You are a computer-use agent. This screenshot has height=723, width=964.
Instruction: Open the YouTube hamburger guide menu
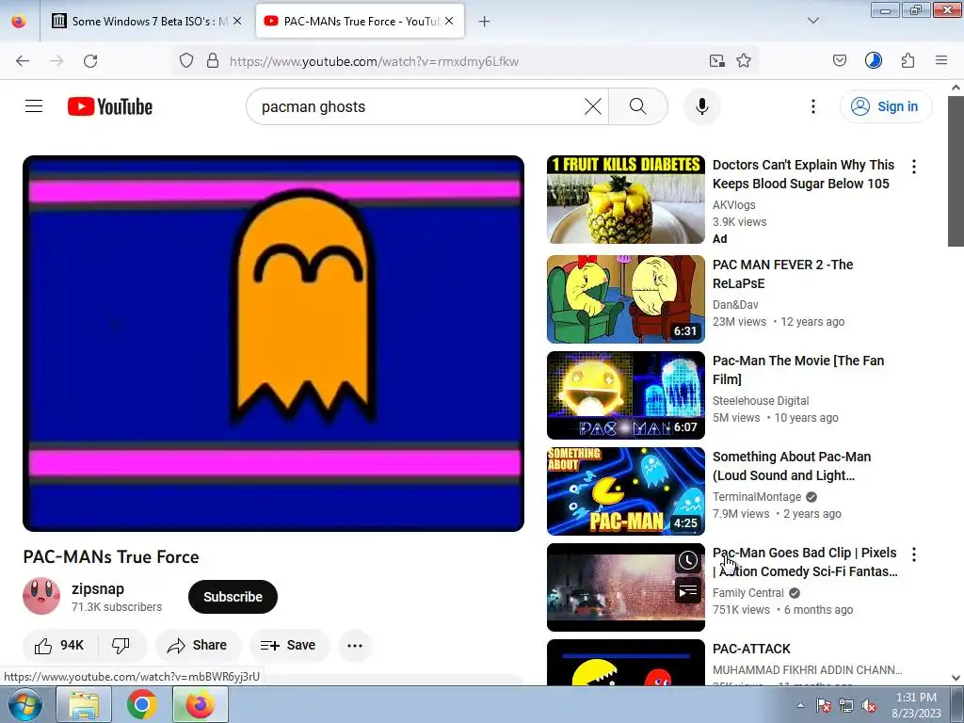point(34,106)
